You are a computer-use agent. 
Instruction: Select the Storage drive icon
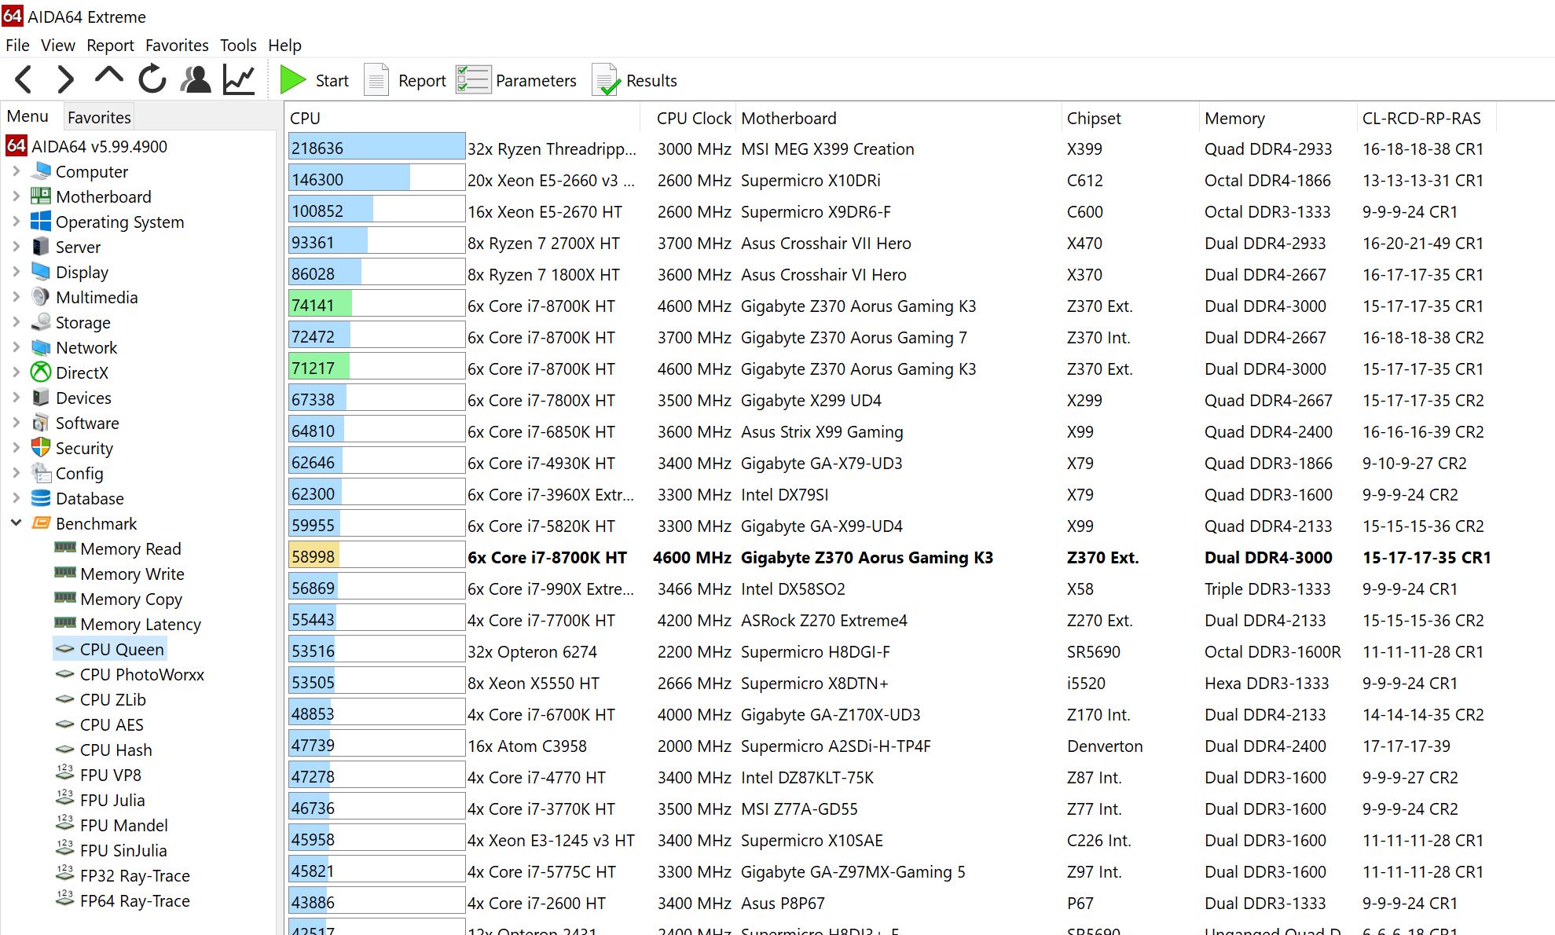tap(41, 322)
